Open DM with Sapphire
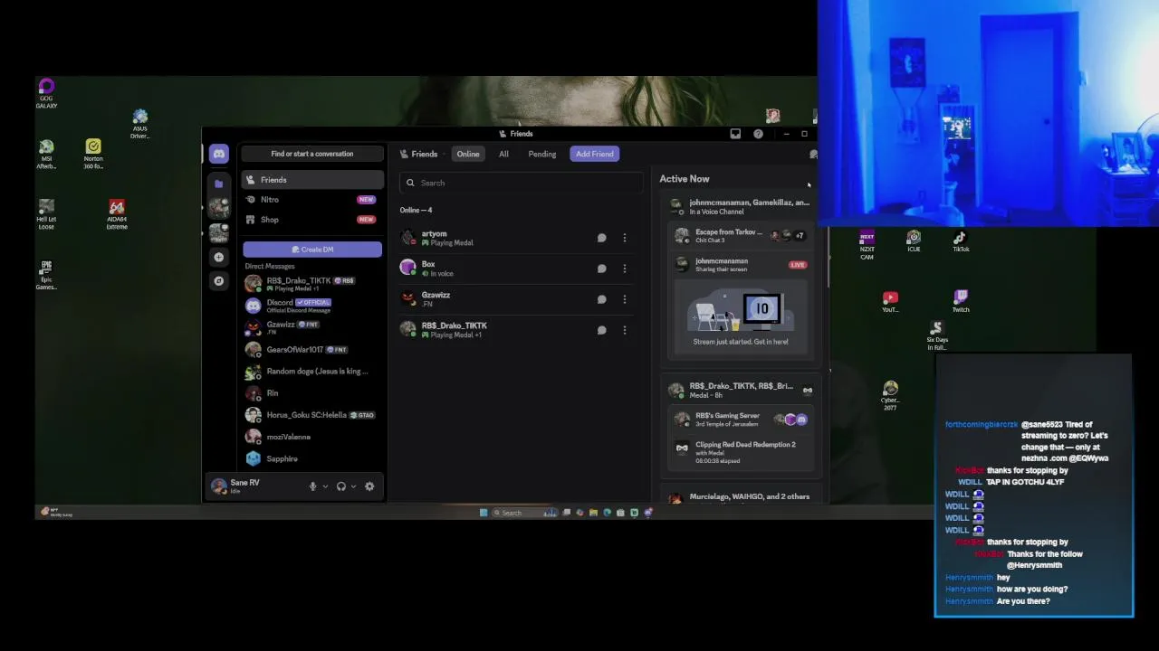 coord(312,458)
